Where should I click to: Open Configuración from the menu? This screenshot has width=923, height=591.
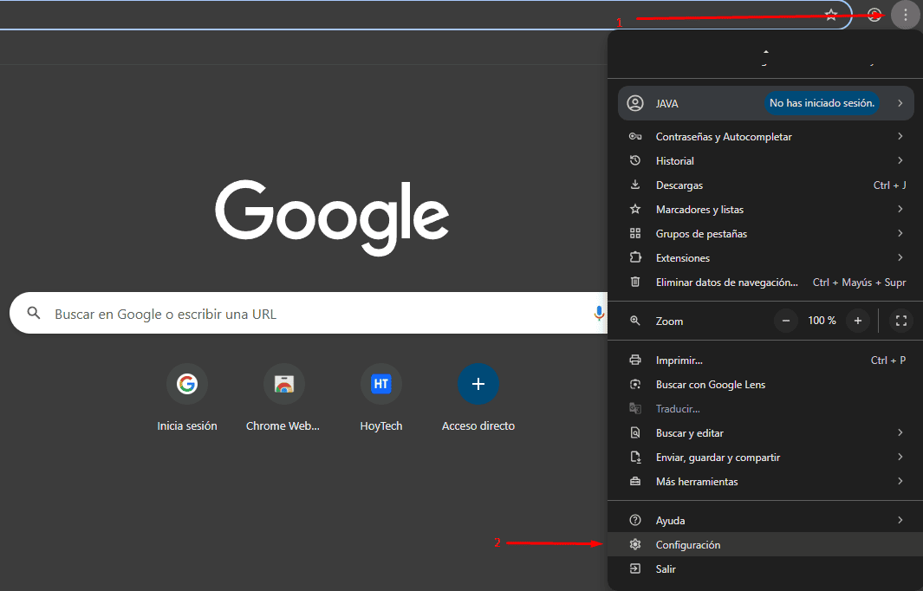click(x=688, y=545)
